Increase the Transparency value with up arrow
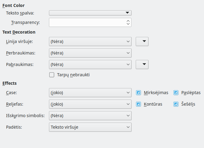The height and width of the screenshot is (148, 204). point(128,21)
